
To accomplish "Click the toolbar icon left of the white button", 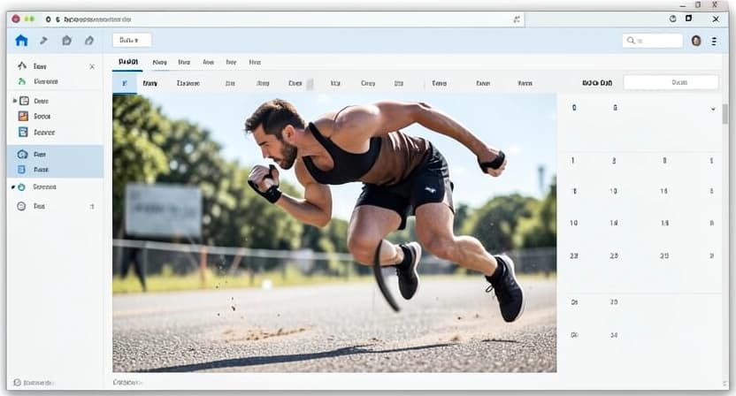I will [89, 41].
